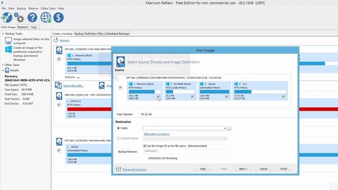Uncheck partition 4 (C:) checkbox
This screenshot has height=190, width=338.
pos(284,97)
